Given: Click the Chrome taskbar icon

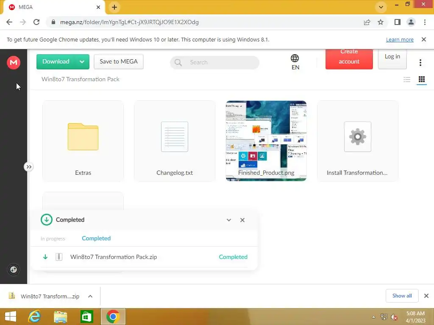Looking at the screenshot, I should pyautogui.click(x=113, y=317).
